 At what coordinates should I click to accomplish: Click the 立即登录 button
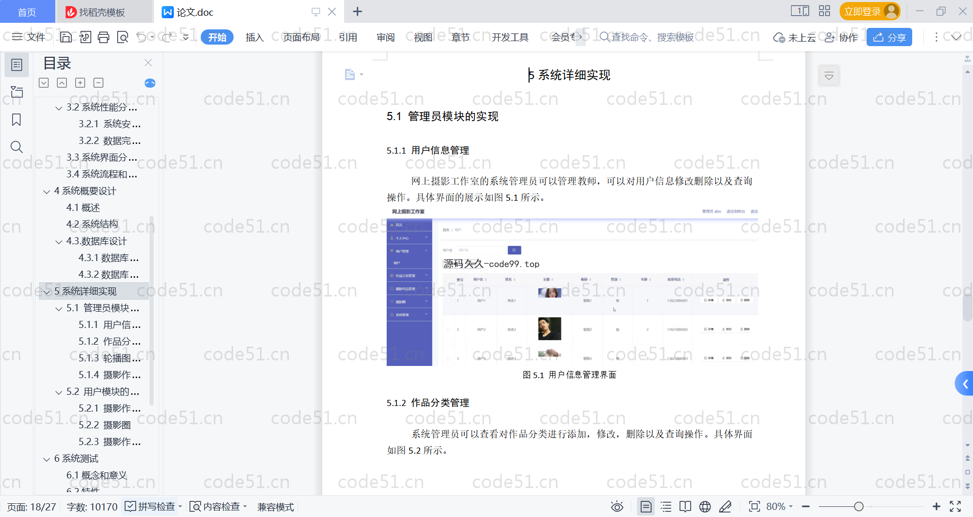click(x=870, y=11)
